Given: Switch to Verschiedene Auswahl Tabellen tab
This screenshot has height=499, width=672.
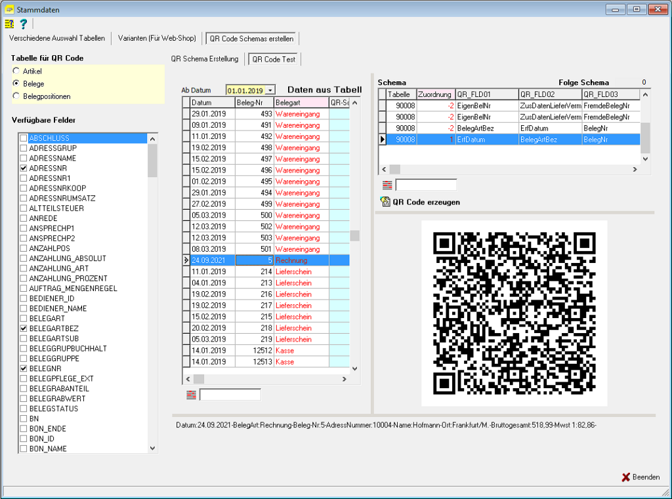Looking at the screenshot, I should pos(57,38).
